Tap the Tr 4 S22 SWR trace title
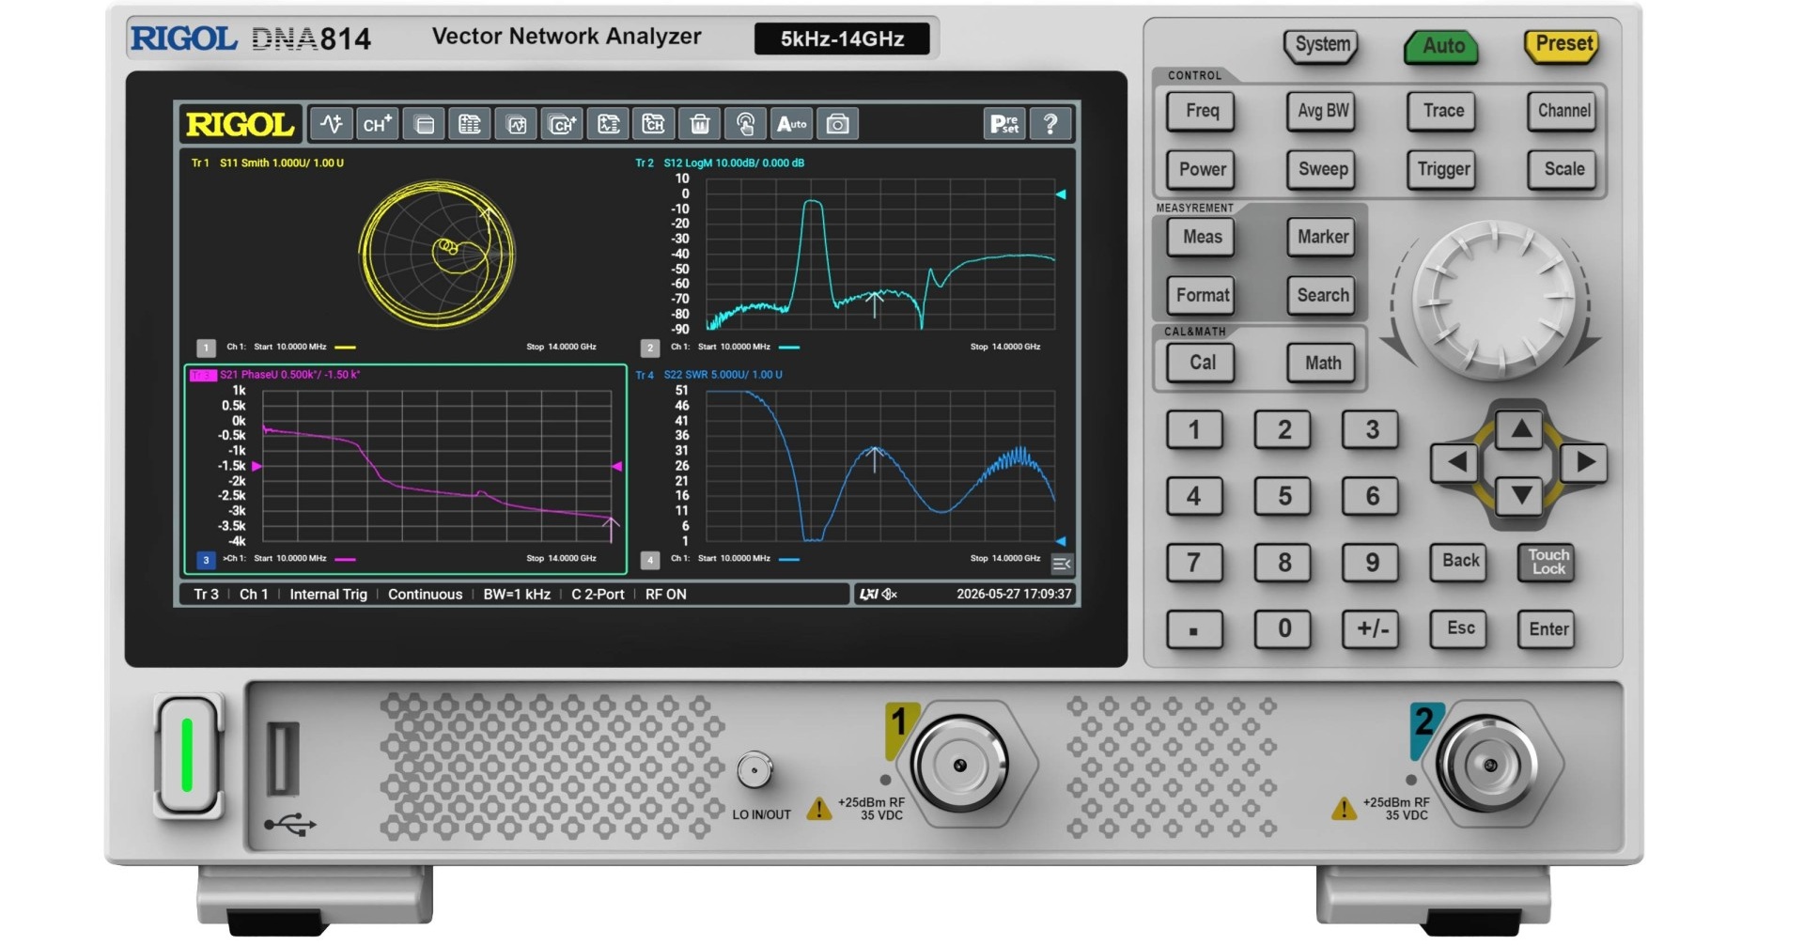Image resolution: width=1804 pixels, height=945 pixels. [708, 375]
